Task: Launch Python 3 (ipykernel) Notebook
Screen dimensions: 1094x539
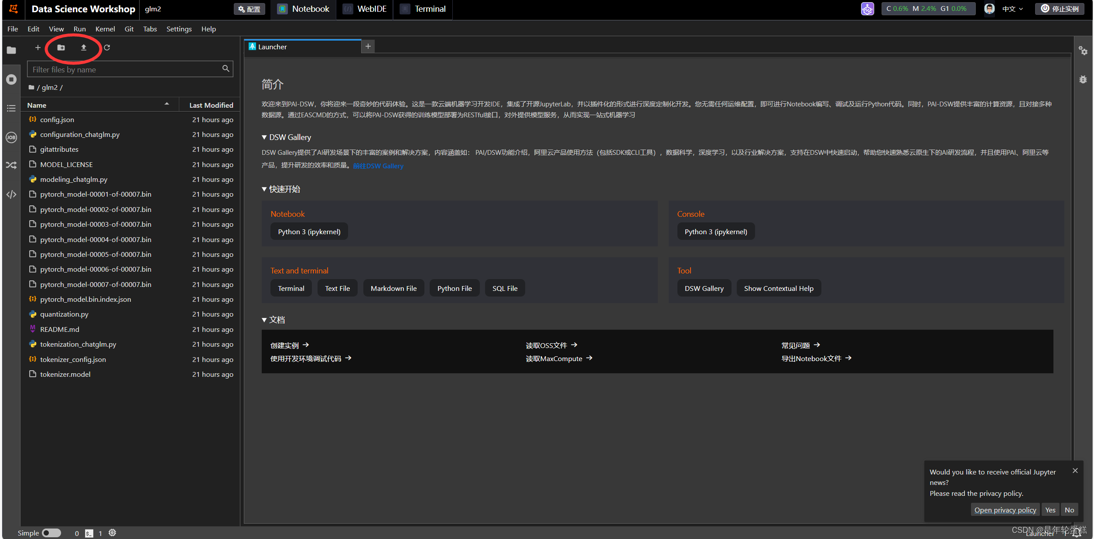Action: [309, 232]
